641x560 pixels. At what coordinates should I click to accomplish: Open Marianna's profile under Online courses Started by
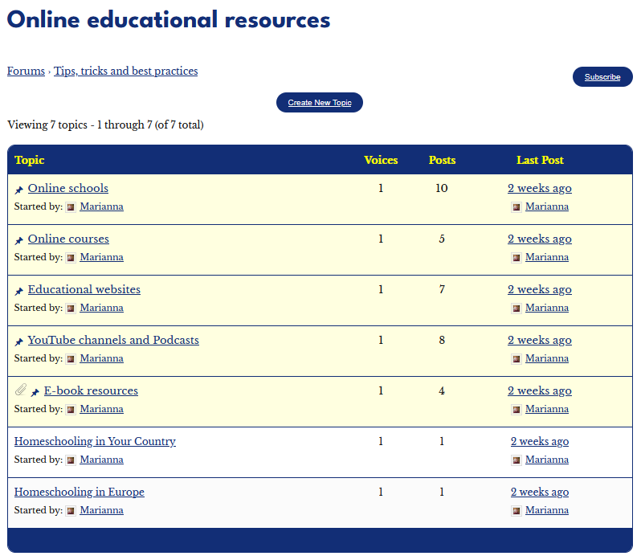click(101, 258)
